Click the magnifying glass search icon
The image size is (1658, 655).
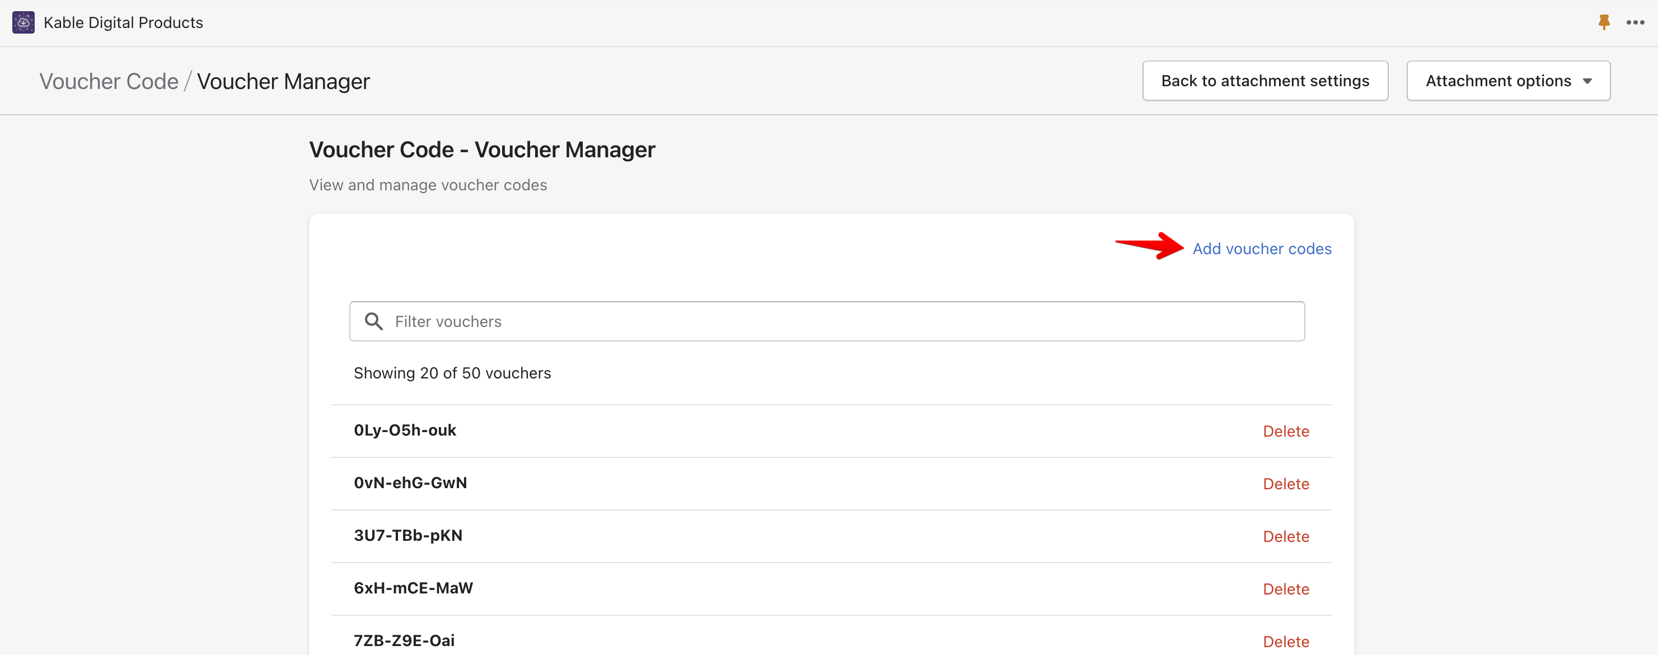374,321
